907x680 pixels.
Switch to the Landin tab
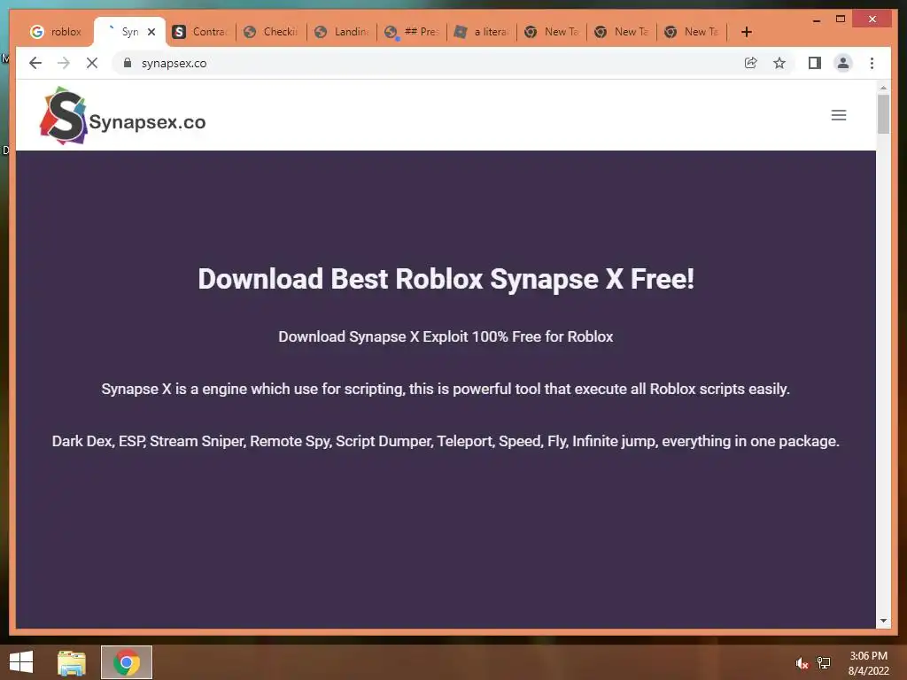(x=342, y=32)
